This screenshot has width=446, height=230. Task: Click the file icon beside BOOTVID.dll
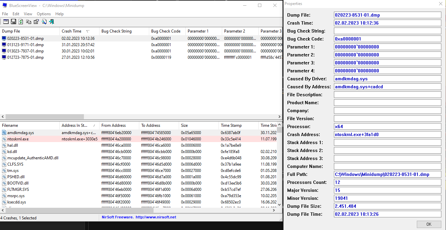click(4, 183)
